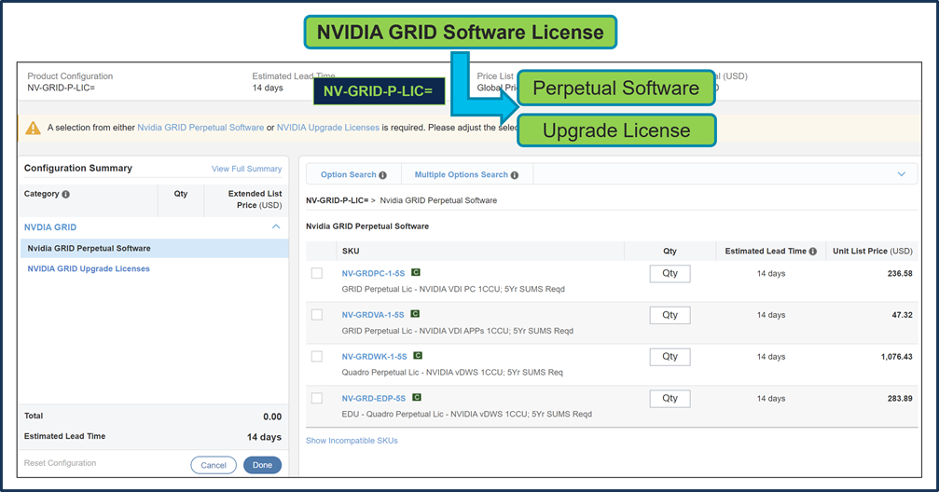939x492 pixels.
Task: Click the NV-GRID-P-LIC= breadcrumb
Action: pyautogui.click(x=338, y=200)
